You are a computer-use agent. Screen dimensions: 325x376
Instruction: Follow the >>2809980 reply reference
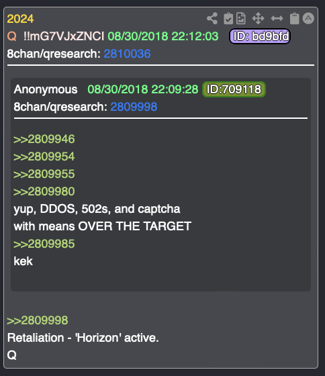click(x=44, y=191)
